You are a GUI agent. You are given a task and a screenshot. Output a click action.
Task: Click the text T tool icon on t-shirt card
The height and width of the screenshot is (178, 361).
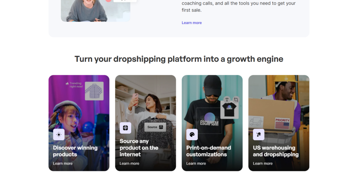[227, 99]
